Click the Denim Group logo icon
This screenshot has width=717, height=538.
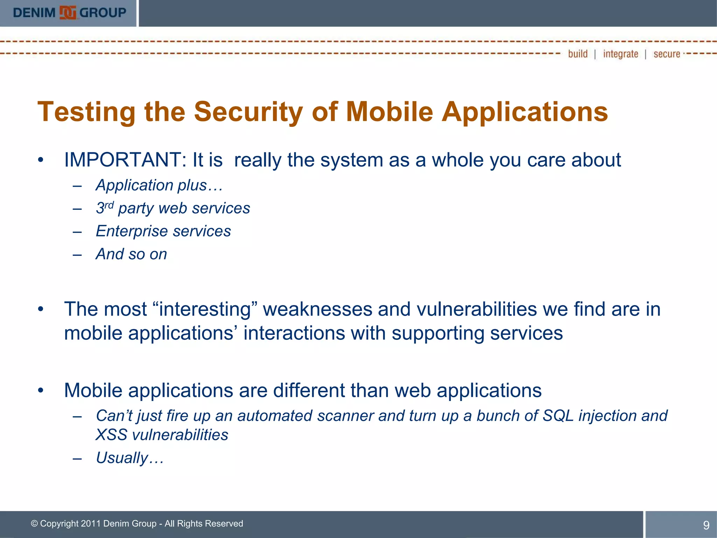[x=68, y=13]
